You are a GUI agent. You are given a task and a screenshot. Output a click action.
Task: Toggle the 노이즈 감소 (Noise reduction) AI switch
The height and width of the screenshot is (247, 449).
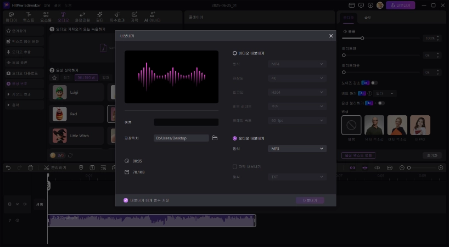click(374, 83)
